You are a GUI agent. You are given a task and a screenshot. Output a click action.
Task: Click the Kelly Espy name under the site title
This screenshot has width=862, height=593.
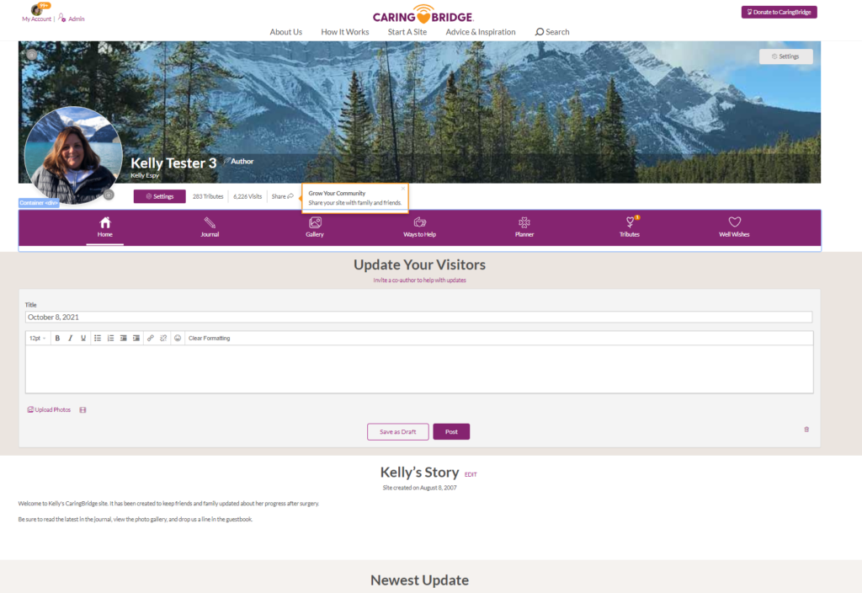click(145, 175)
